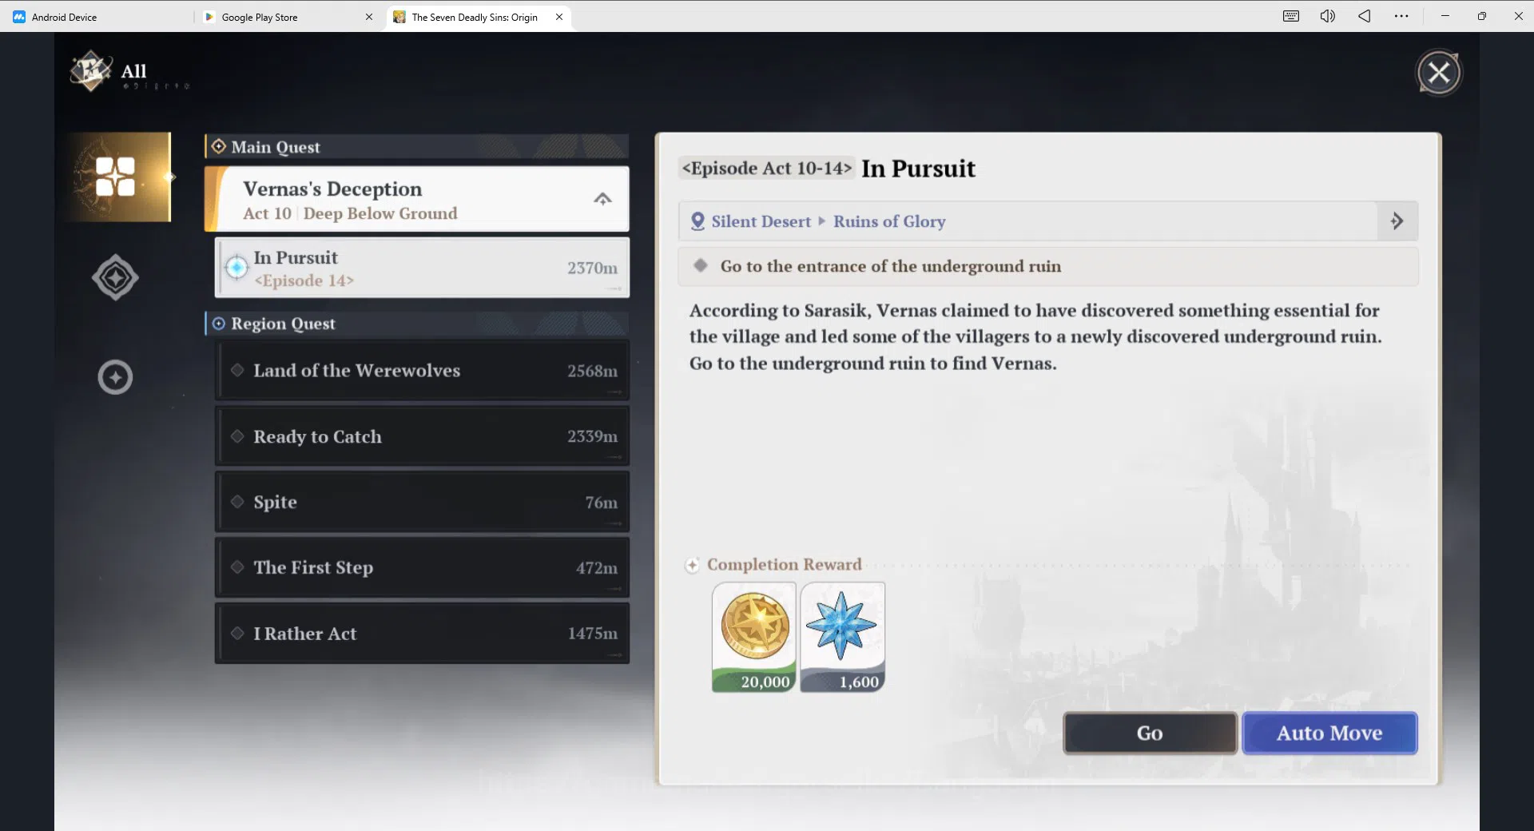Click the Go button
Viewport: 1534px width, 831px height.
pyautogui.click(x=1150, y=733)
